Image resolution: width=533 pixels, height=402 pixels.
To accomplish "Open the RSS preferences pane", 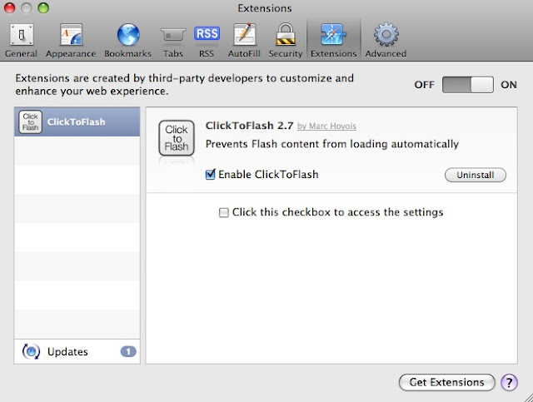I will 207,41.
